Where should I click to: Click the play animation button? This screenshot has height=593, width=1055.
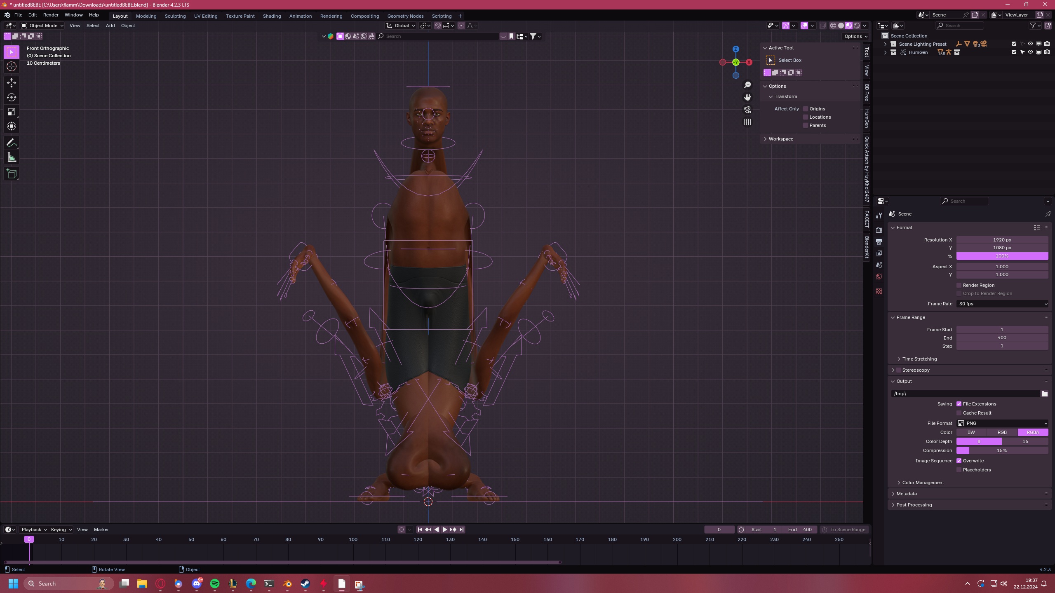tap(444, 530)
